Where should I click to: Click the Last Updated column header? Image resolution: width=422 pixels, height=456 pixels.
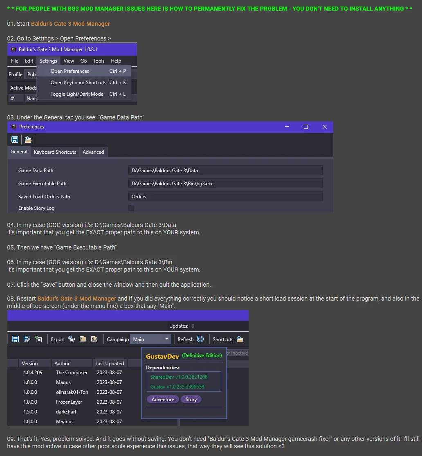(x=110, y=364)
